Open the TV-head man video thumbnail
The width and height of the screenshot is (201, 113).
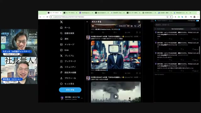coord(116,55)
